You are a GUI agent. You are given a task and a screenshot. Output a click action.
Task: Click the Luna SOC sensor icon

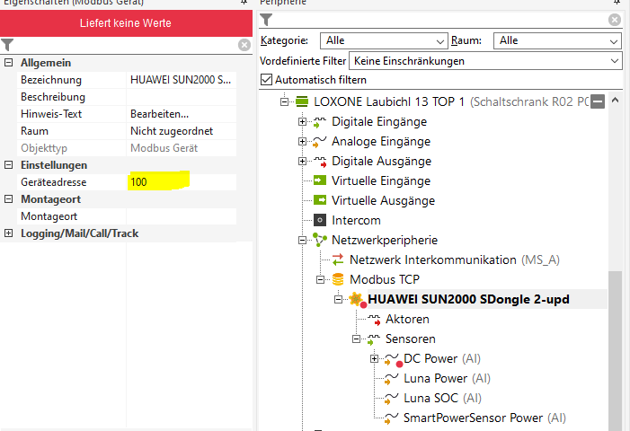coord(391,399)
